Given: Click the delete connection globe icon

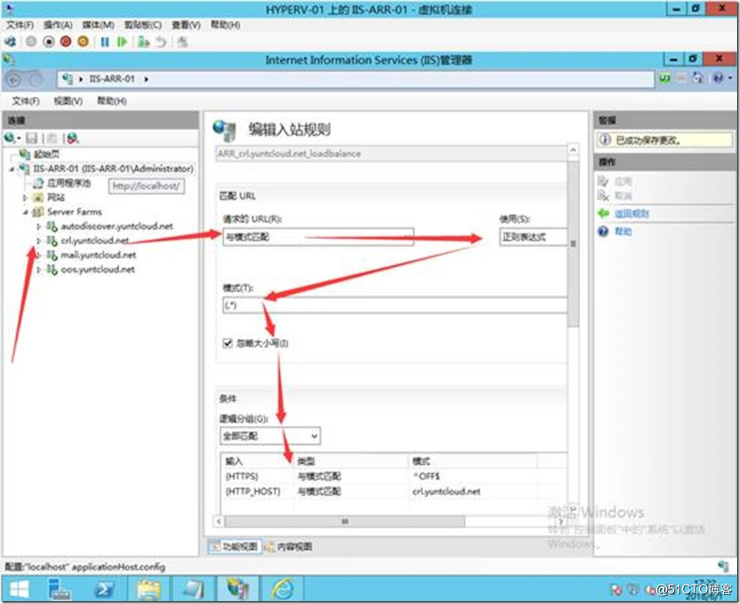Looking at the screenshot, I should (72, 138).
